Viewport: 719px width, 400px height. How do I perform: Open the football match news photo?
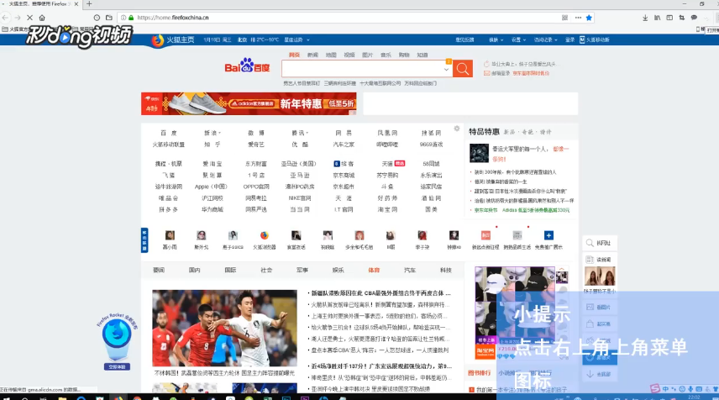pos(225,328)
